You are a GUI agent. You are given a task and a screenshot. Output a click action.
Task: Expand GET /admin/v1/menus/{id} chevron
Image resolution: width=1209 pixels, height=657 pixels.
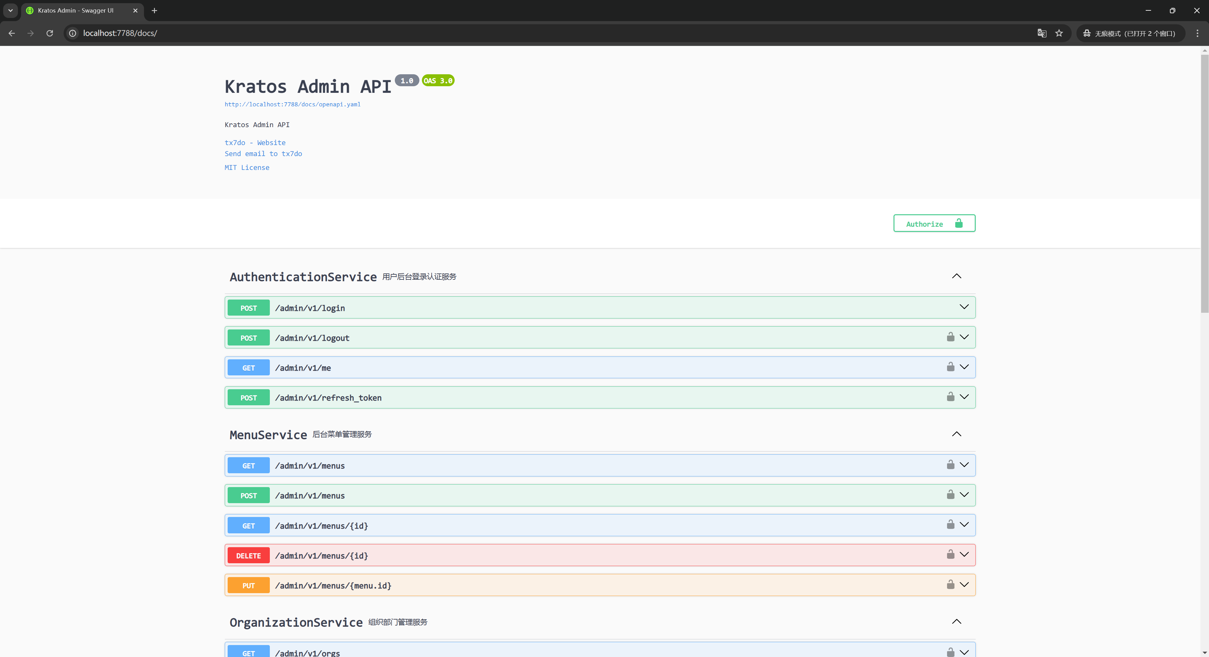point(963,525)
